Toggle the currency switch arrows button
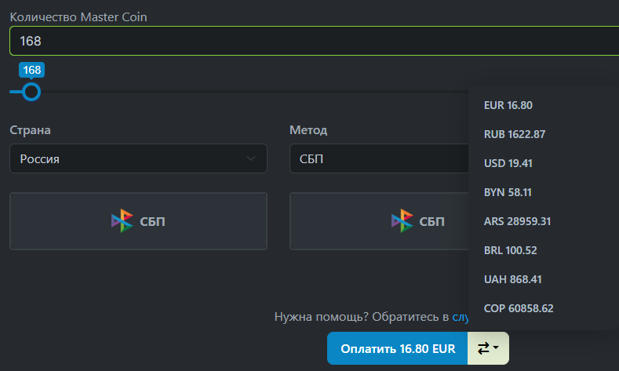The height and width of the screenshot is (371, 619). (x=488, y=348)
